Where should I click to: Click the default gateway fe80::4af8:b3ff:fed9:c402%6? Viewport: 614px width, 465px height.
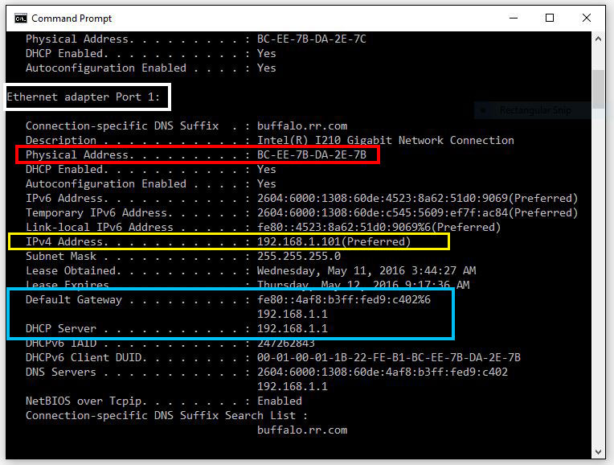click(343, 299)
